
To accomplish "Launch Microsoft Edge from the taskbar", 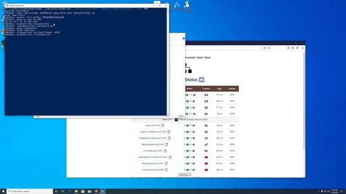I will (x=70, y=191).
